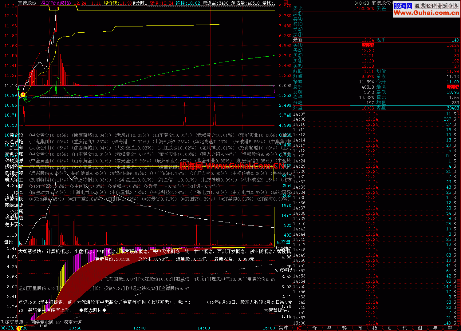
Task: Click the 均价线:11.99 label in header
Action: tap(118, 3)
